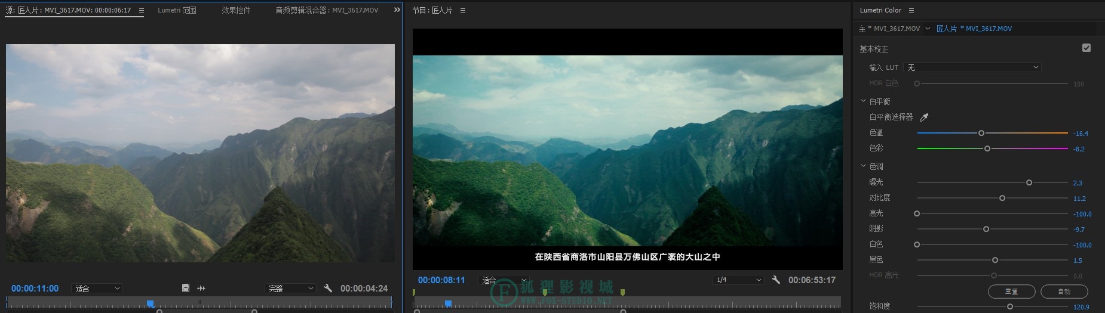Adjust the 色温 temperature slider handle
1105x313 pixels.
pos(981,133)
